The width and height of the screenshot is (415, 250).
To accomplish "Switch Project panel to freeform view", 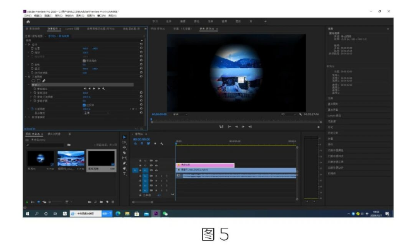I will tap(44, 202).
